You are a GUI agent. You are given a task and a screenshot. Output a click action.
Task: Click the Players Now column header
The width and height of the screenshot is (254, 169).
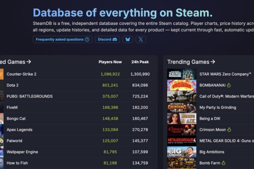pyautogui.click(x=110, y=62)
